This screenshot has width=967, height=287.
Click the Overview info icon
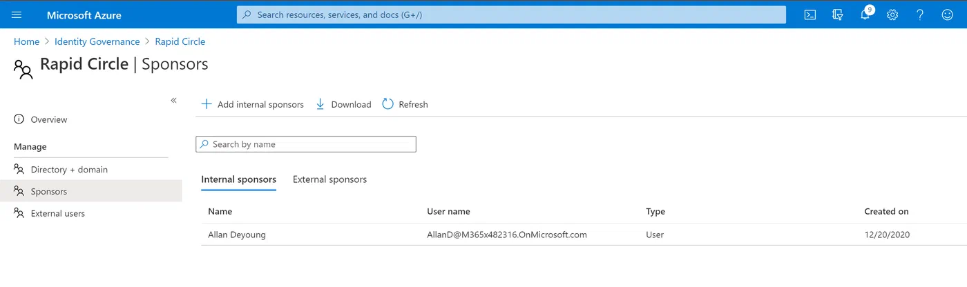[19, 119]
